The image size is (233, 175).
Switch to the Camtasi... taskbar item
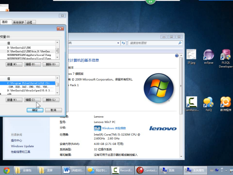point(146,170)
